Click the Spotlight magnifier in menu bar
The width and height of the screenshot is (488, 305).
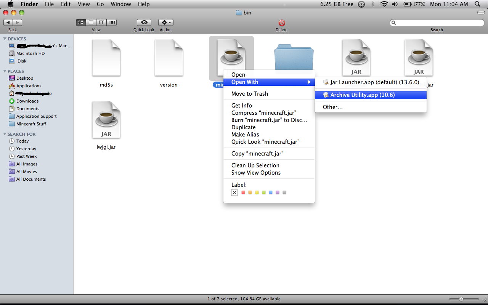[477, 4]
